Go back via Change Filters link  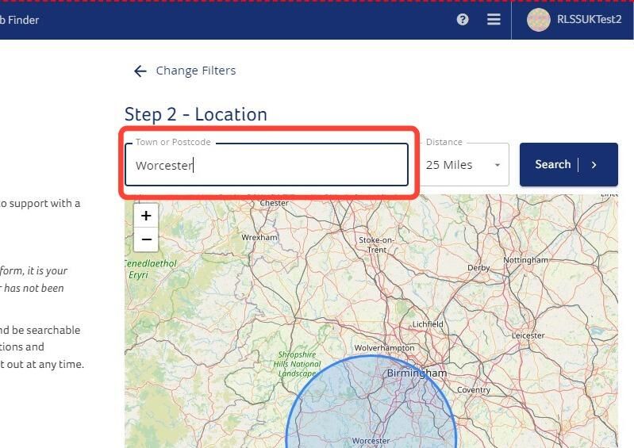[x=196, y=71]
